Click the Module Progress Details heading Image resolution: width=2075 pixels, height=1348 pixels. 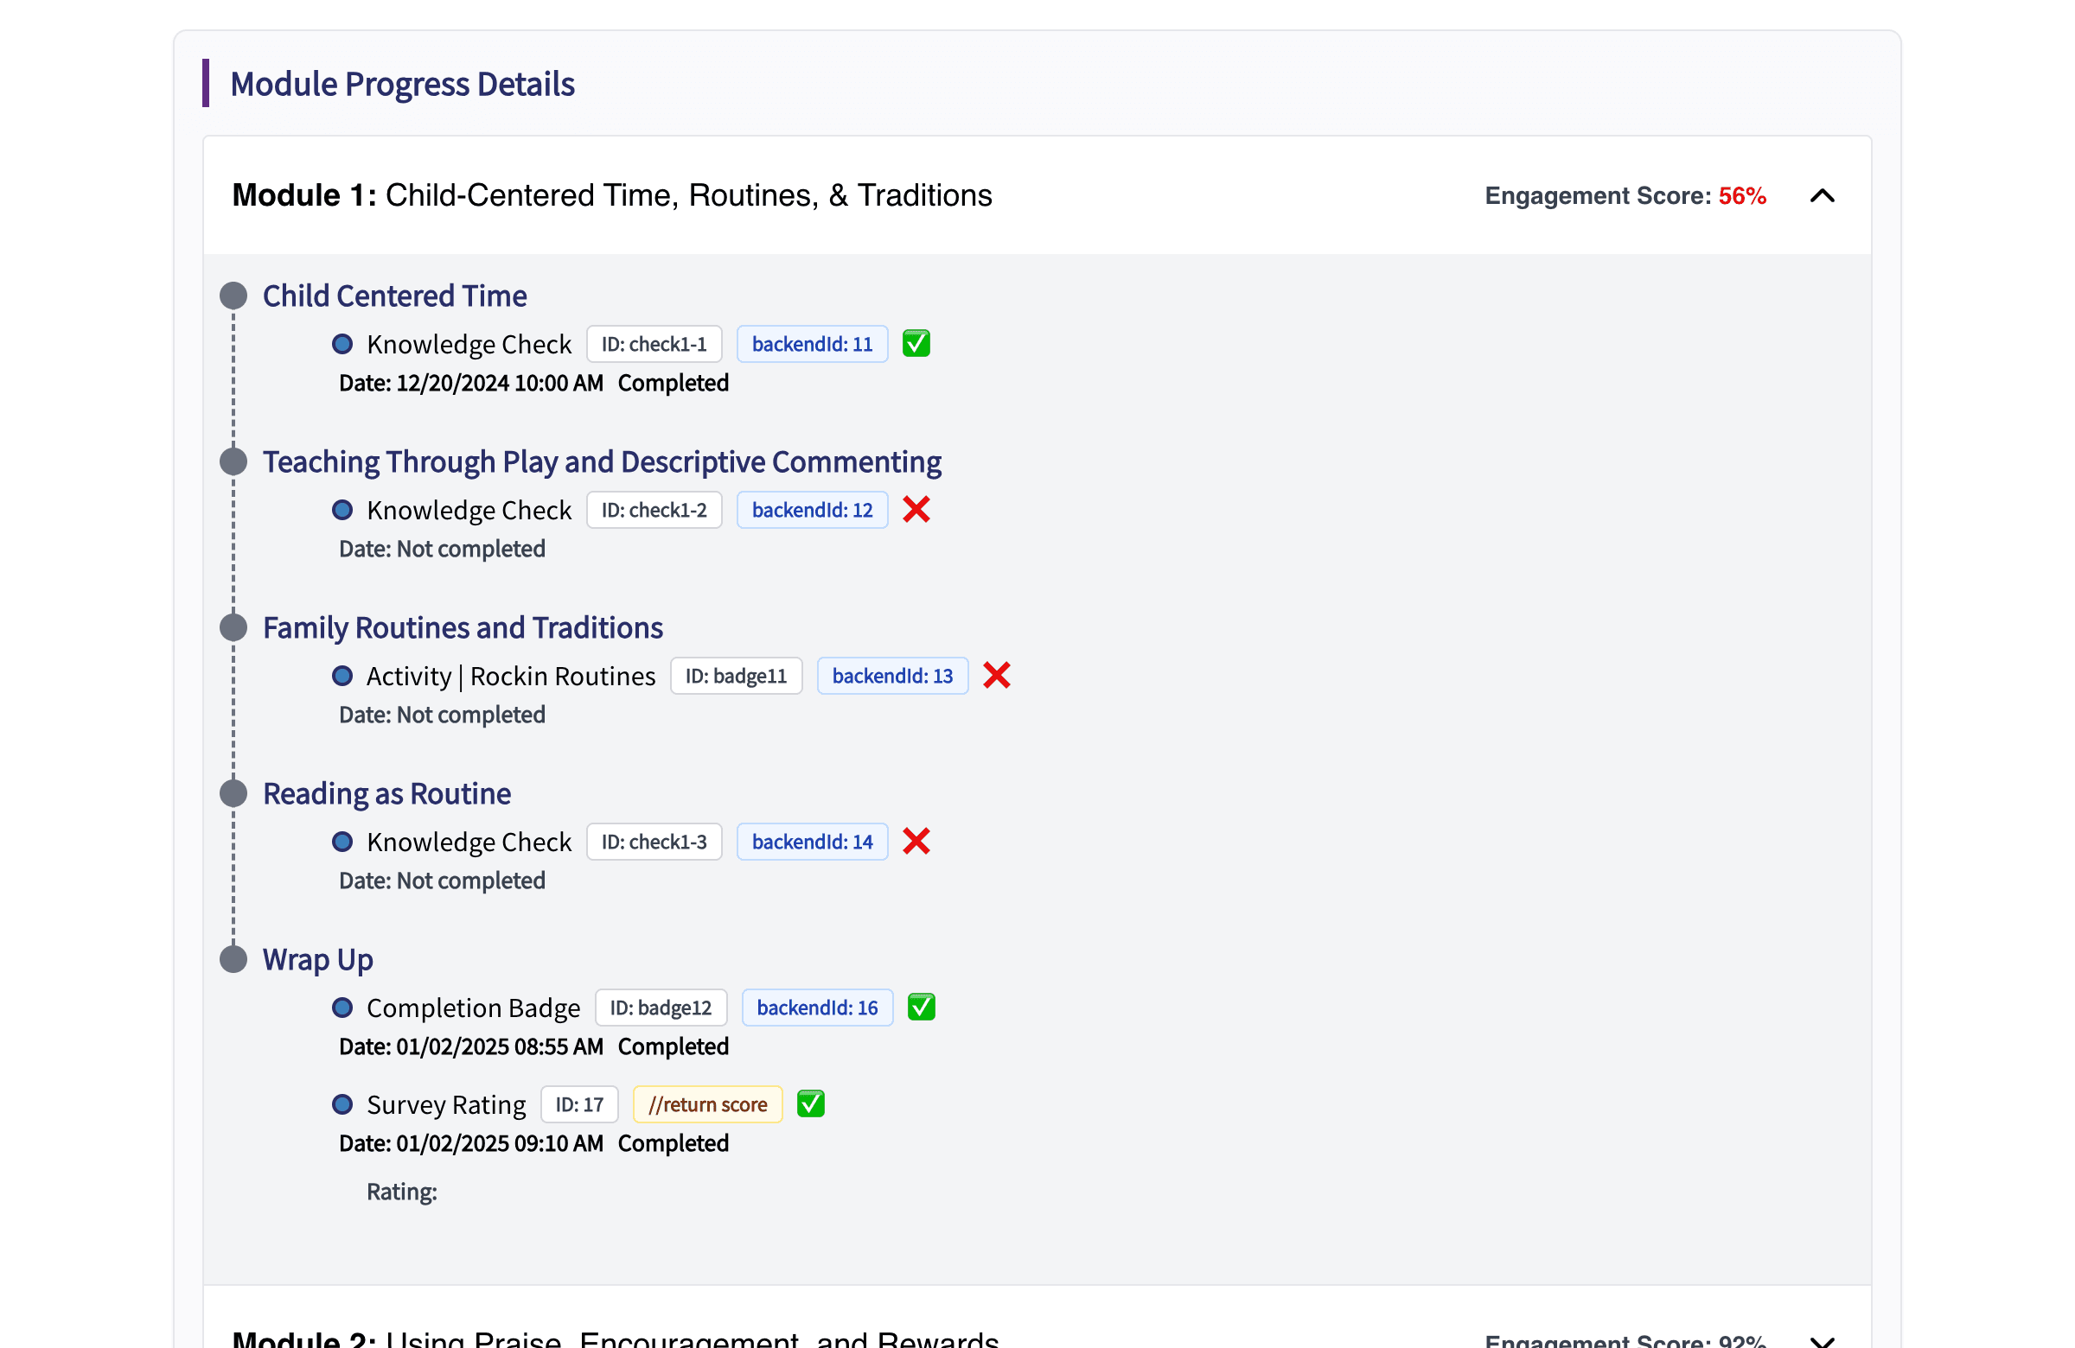tap(402, 84)
